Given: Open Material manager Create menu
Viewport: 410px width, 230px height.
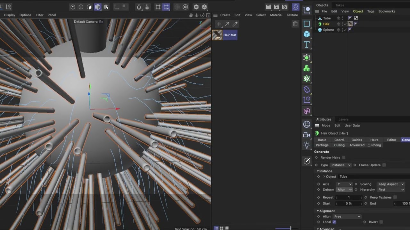Looking at the screenshot, I should 225,15.
